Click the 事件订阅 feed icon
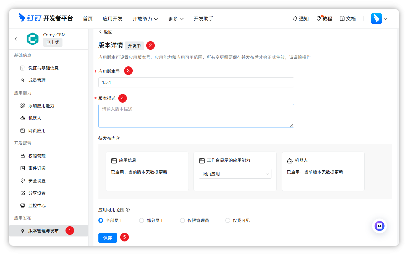This screenshot has height=255, width=408. click(23, 168)
